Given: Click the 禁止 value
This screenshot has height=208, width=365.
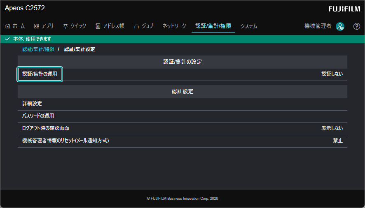Looking at the screenshot, I should point(338,141).
